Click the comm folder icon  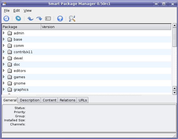pyautogui.click(x=10, y=46)
